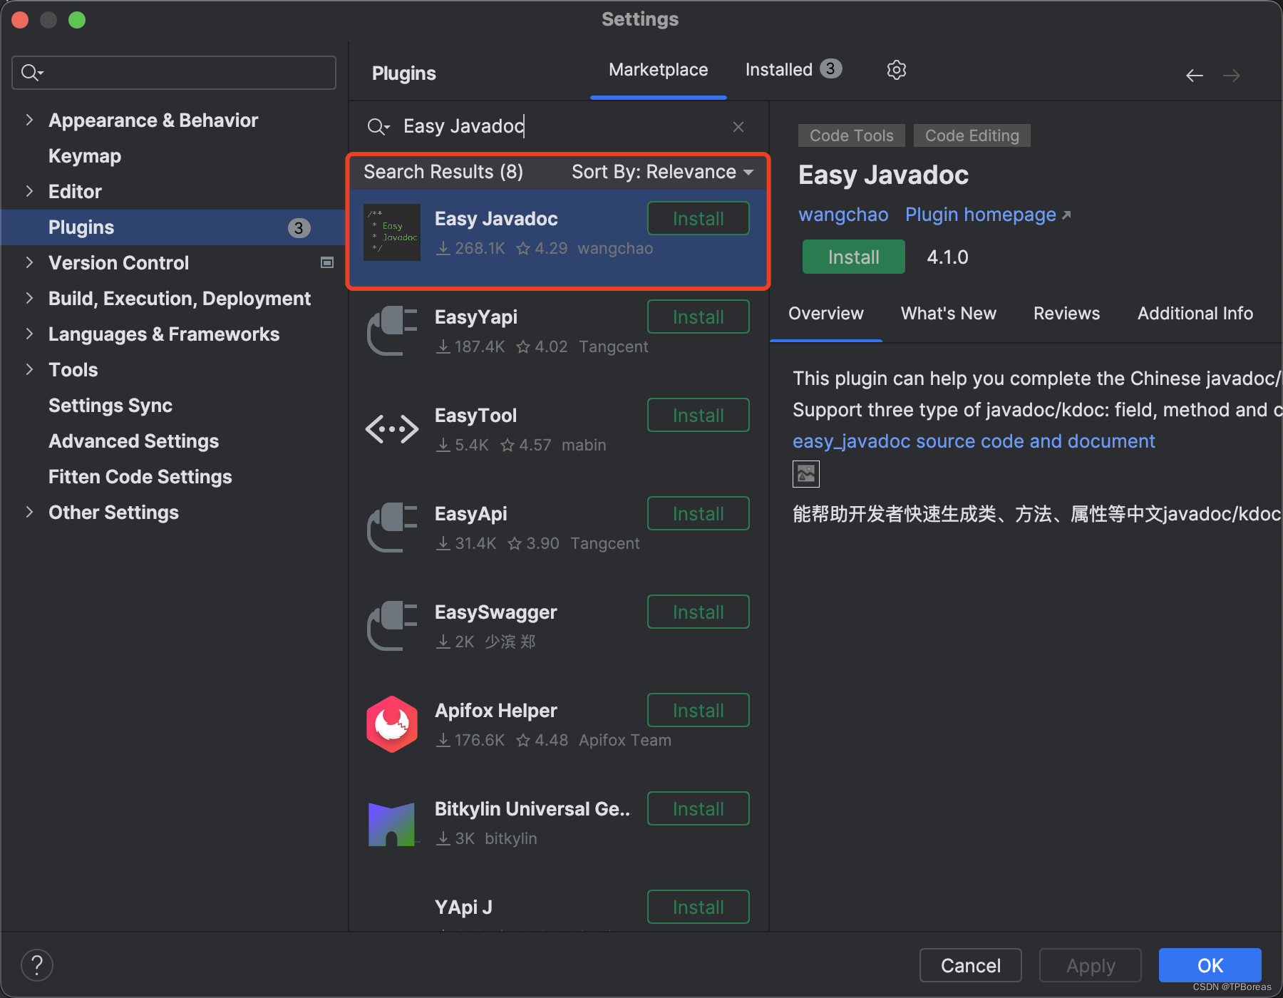Image resolution: width=1283 pixels, height=998 pixels.
Task: Open the plugin screenshot thumbnail in Overview
Action: (x=805, y=473)
